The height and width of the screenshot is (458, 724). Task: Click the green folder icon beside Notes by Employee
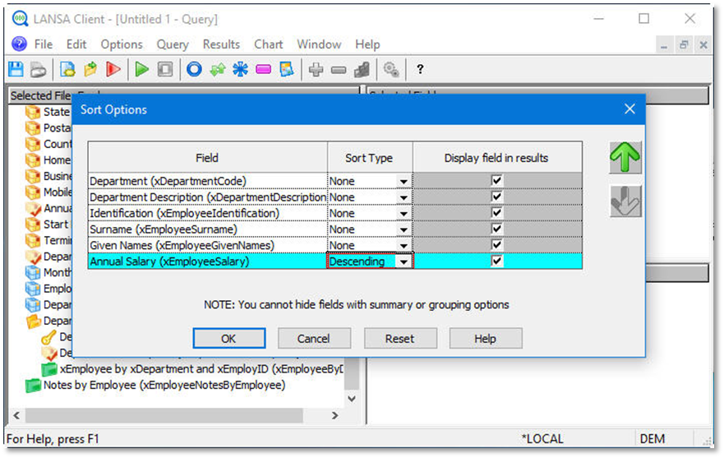pyautogui.click(x=33, y=385)
